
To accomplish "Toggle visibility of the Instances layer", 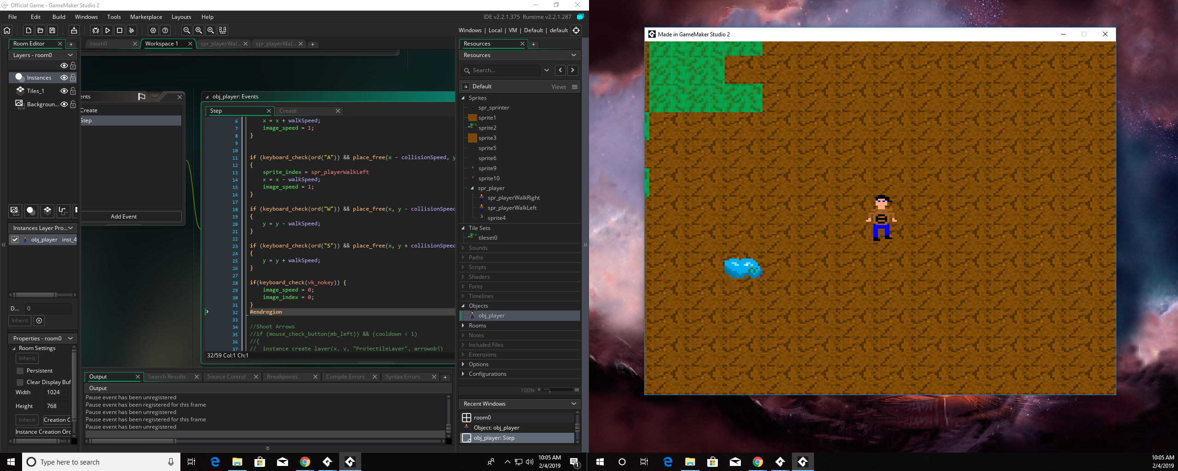I will coord(64,77).
